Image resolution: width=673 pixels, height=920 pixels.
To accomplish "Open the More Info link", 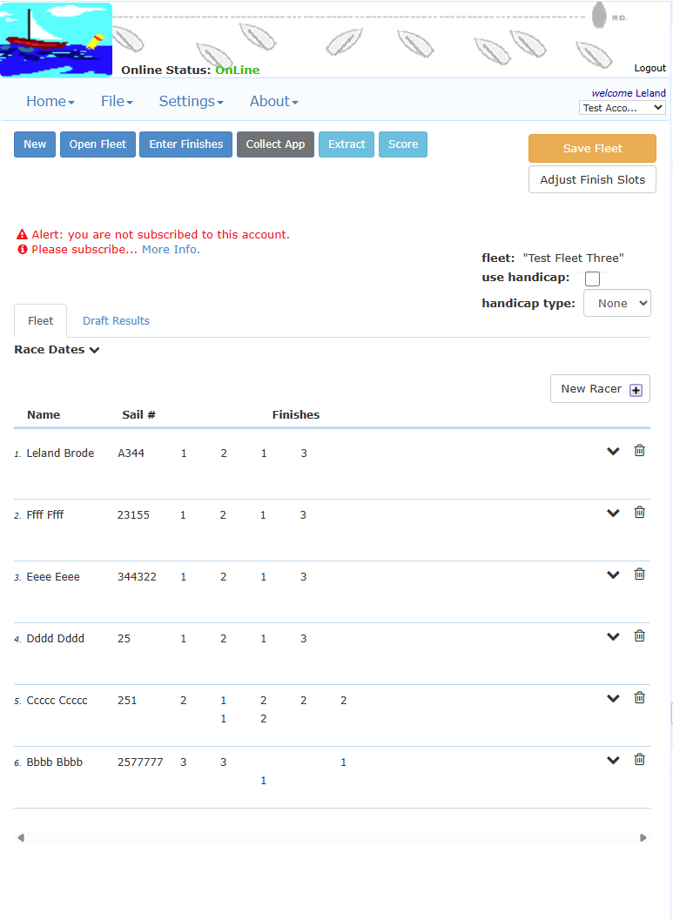I will [x=171, y=249].
